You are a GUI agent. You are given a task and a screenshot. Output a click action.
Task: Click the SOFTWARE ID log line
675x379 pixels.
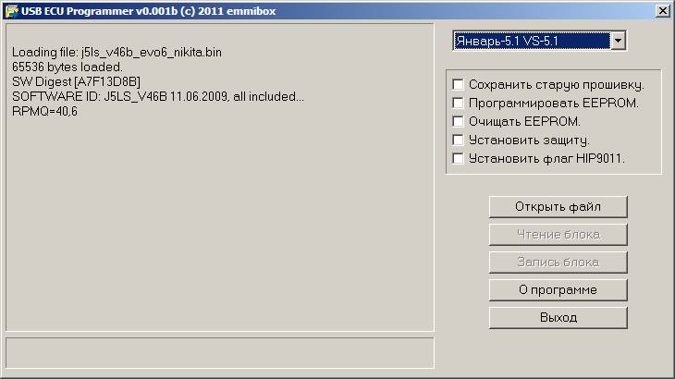click(x=157, y=97)
